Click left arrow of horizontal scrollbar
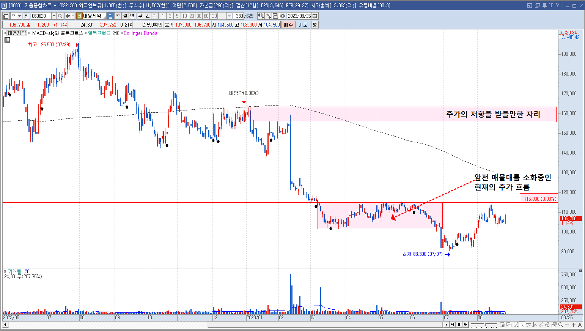Image resolution: width=585 pixels, height=331 pixels. pyautogui.click(x=5, y=325)
